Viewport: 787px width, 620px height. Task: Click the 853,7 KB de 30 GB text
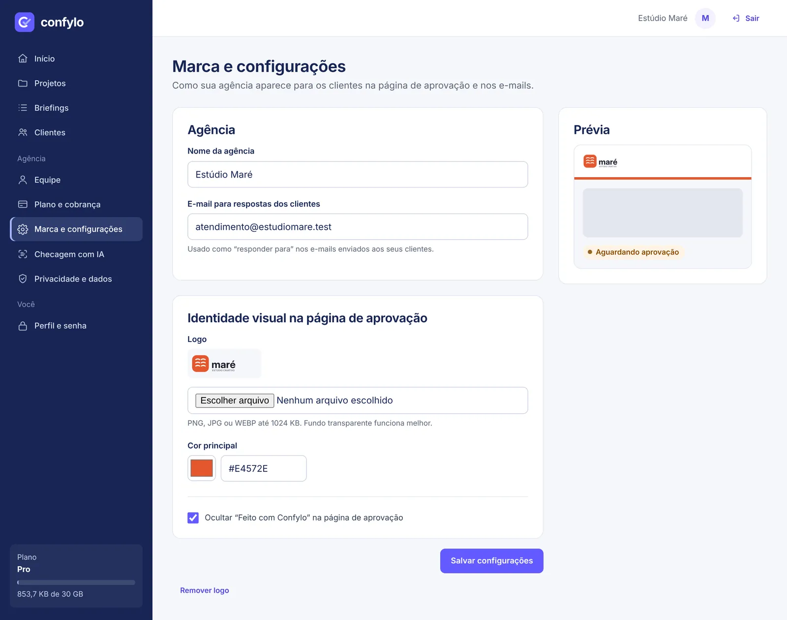click(50, 594)
